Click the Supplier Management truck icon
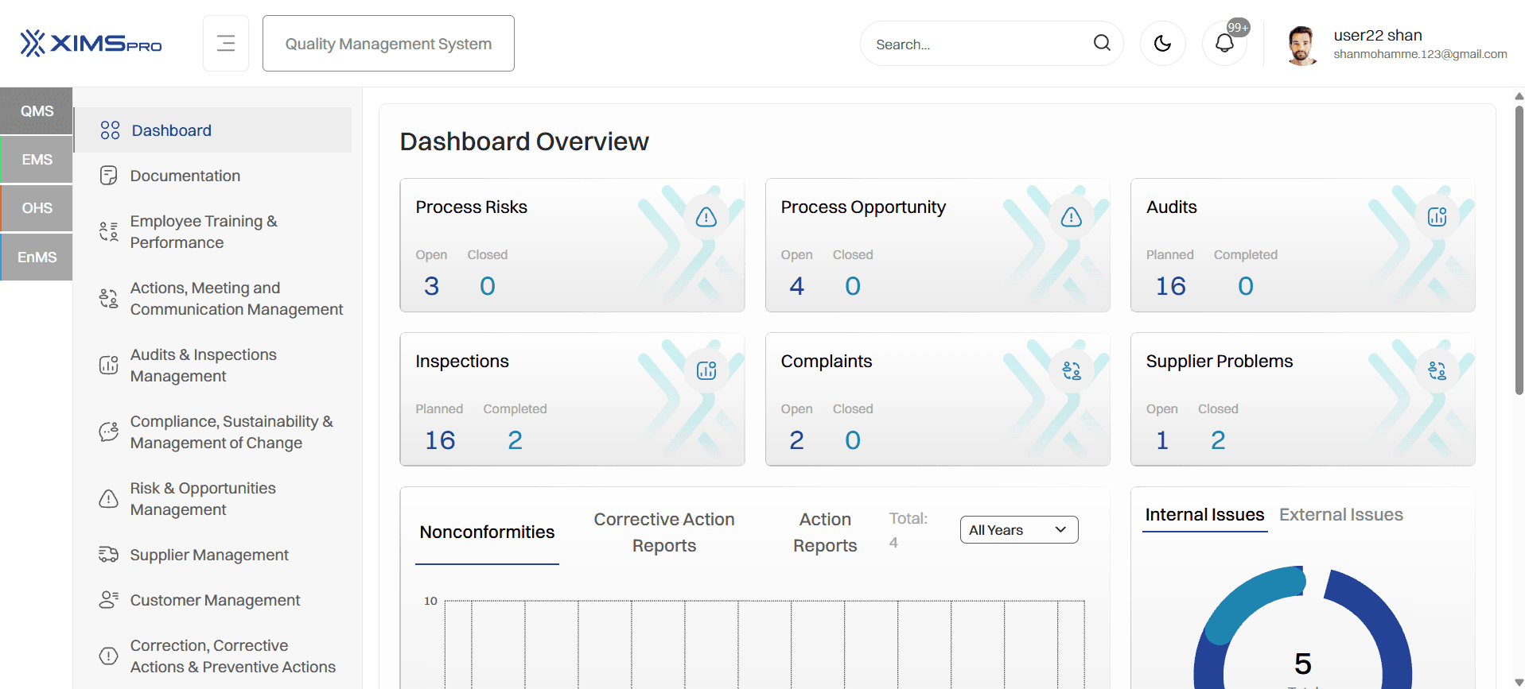Screen dimensions: 1525x689 point(109,555)
